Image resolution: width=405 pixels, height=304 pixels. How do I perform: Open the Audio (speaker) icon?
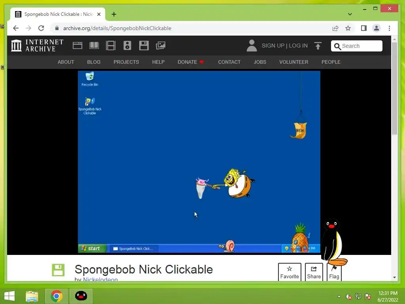(x=127, y=46)
